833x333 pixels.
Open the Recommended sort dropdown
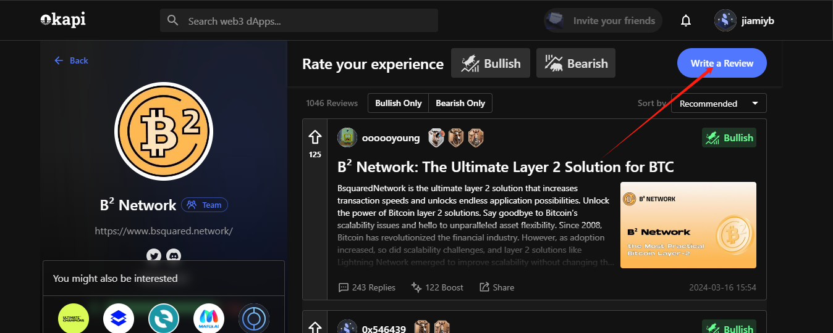click(719, 103)
